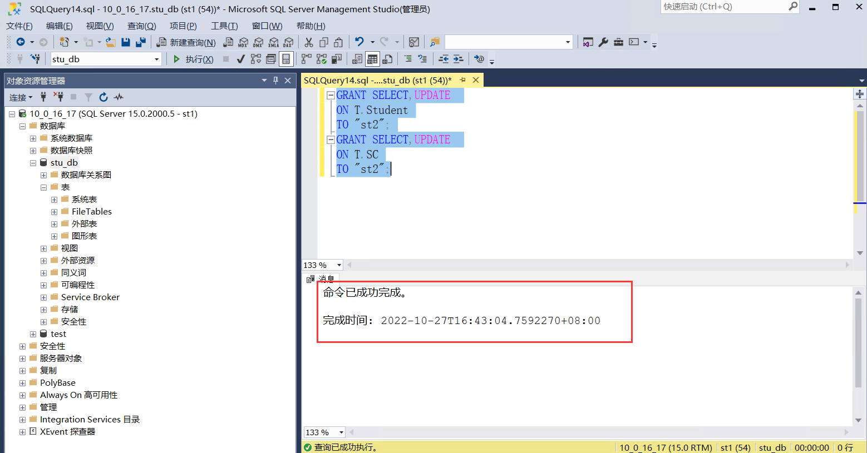The height and width of the screenshot is (453, 867).
Task: Click the parse checkmark icon
Action: pyautogui.click(x=240, y=59)
